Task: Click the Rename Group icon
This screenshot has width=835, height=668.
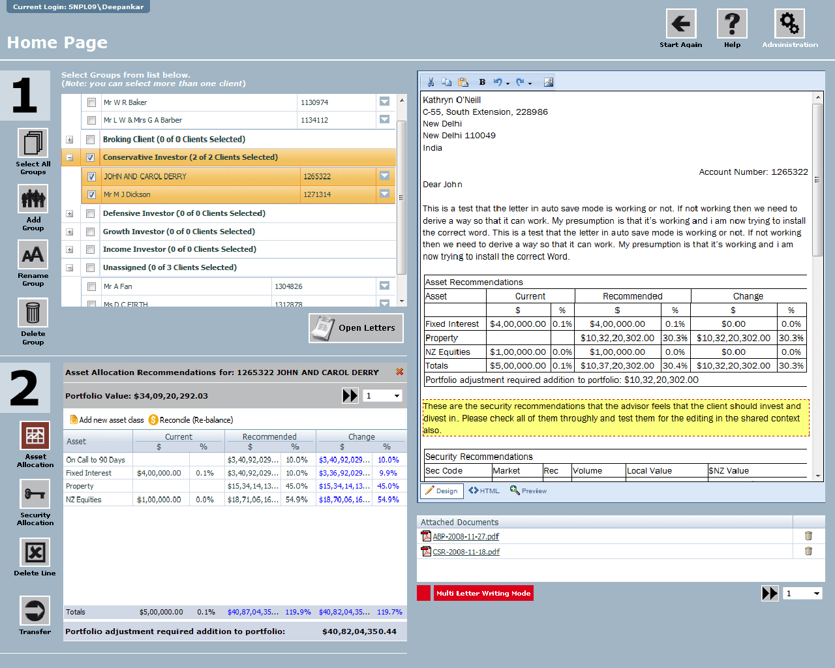Action: 33,255
